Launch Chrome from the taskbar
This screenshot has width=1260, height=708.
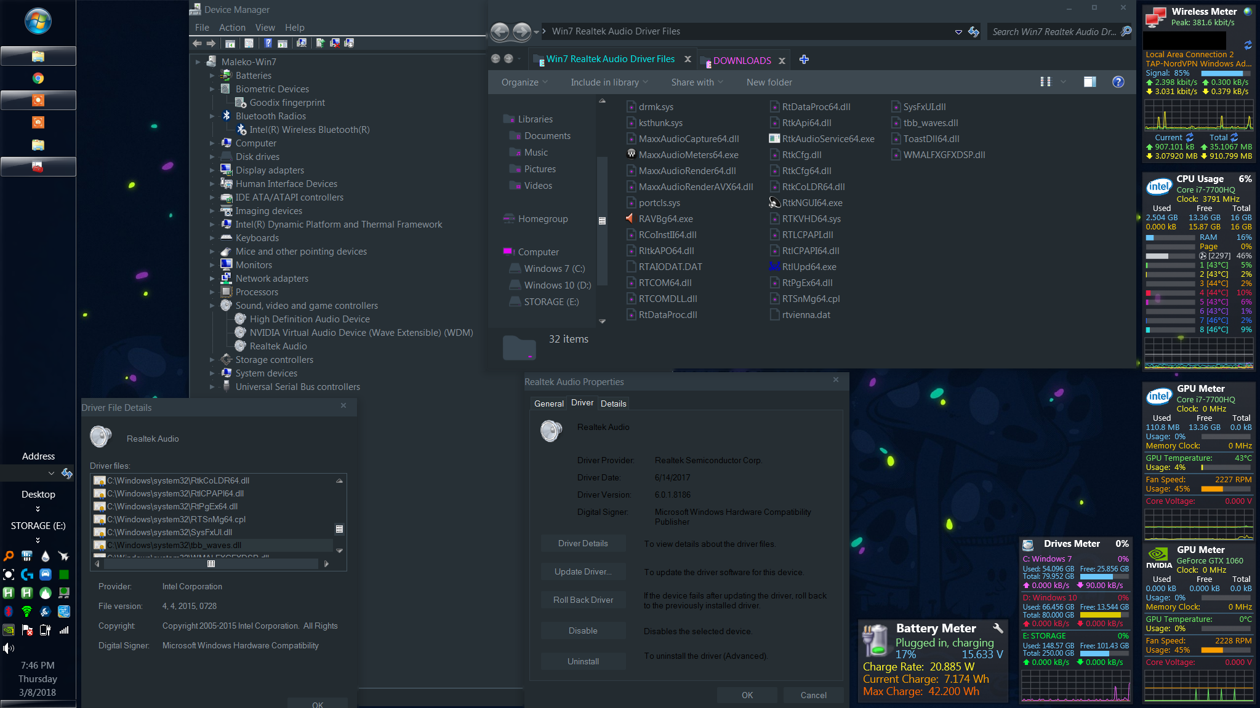[x=38, y=78]
